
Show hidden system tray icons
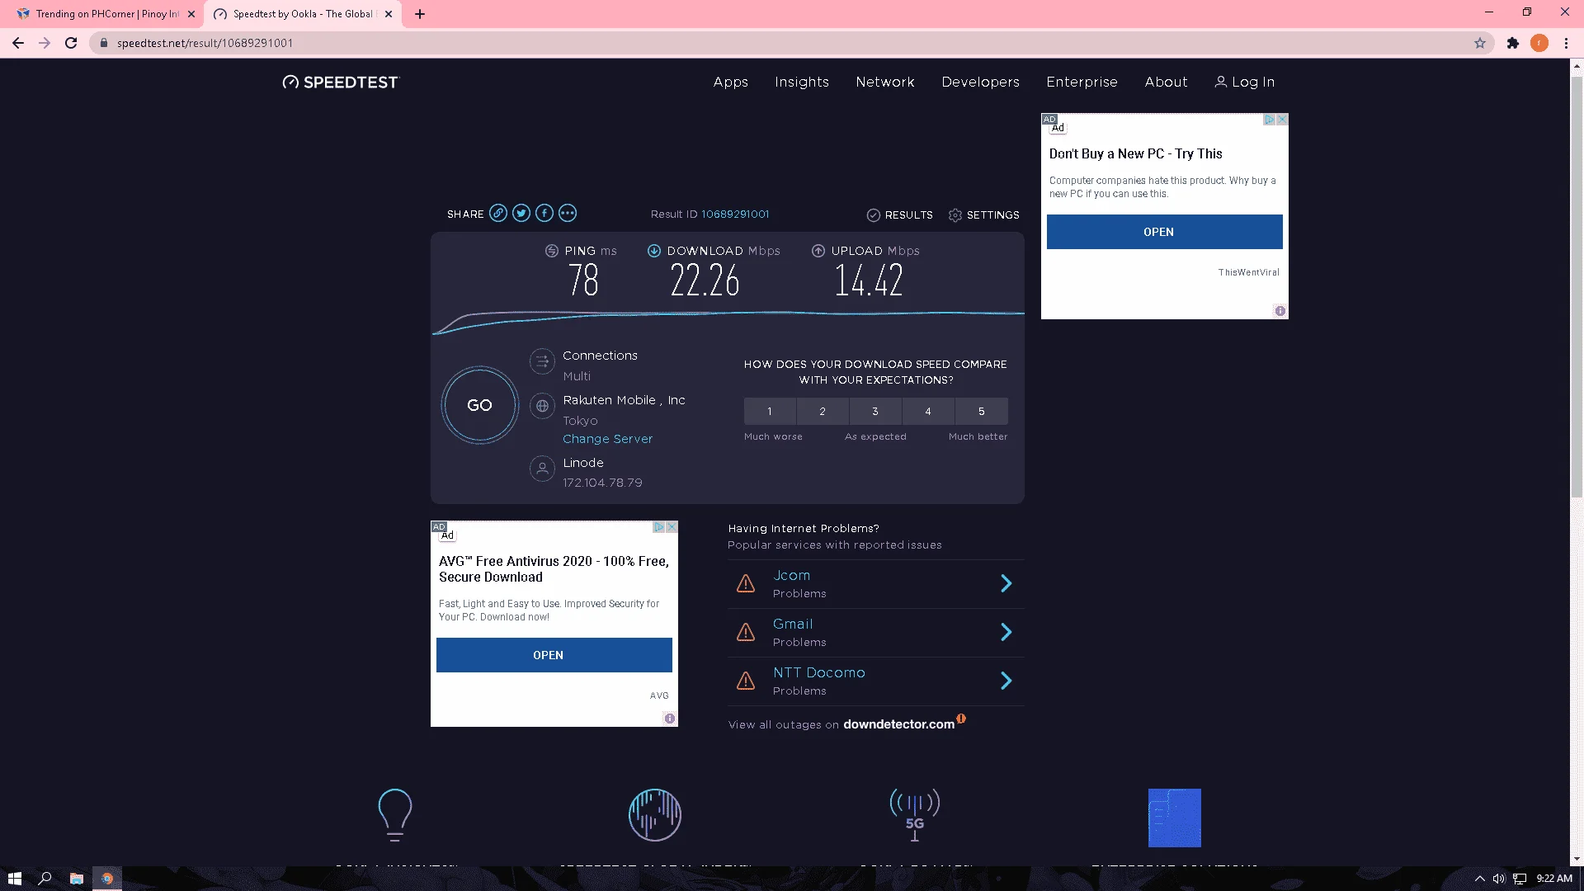(1479, 879)
